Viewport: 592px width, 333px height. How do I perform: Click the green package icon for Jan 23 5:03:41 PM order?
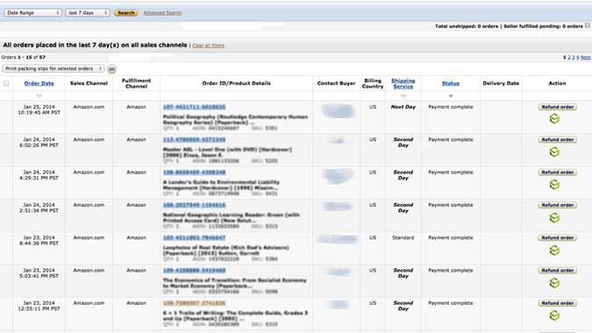tap(554, 283)
